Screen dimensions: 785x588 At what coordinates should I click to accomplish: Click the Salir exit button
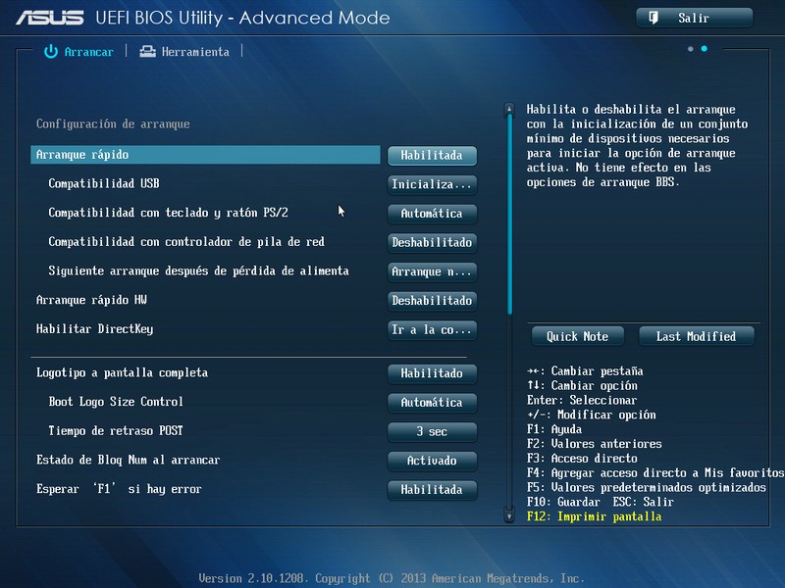click(x=694, y=18)
